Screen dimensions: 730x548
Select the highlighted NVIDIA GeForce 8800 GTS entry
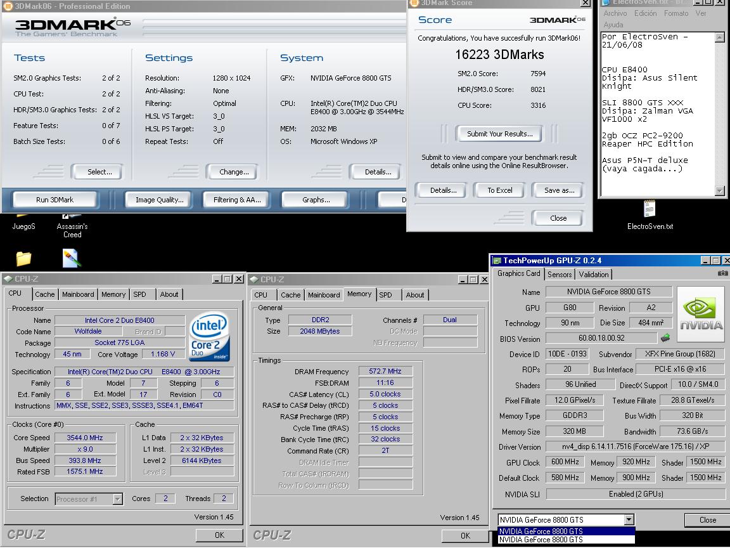point(566,532)
